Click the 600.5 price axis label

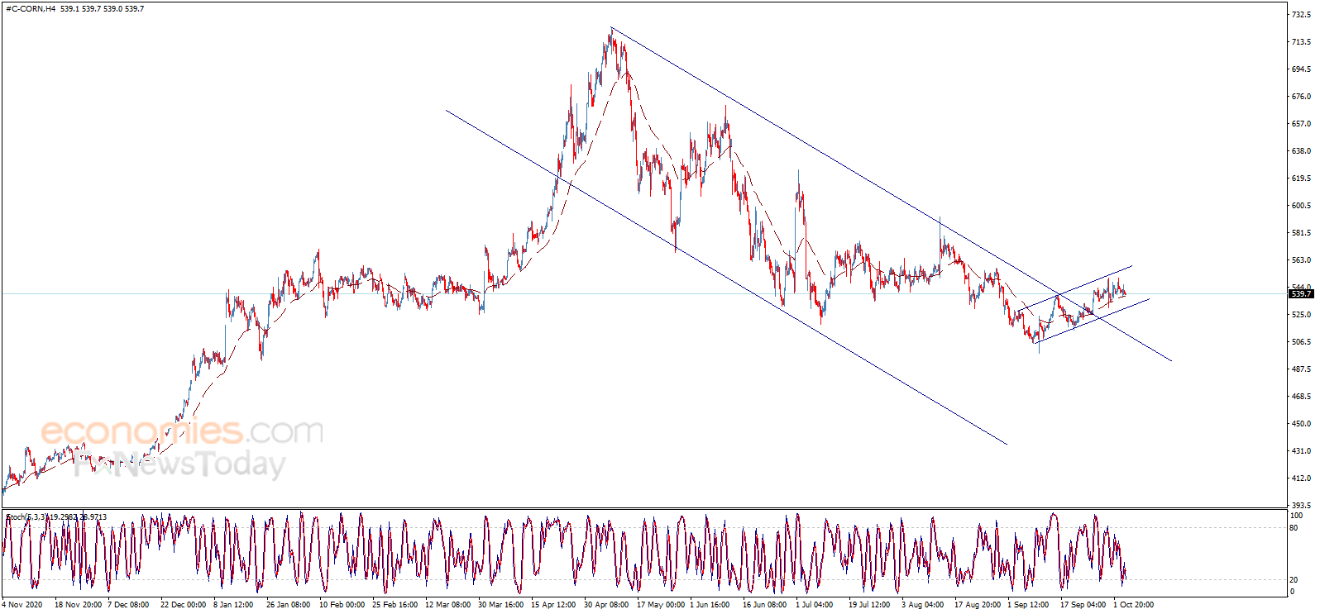tap(1301, 206)
